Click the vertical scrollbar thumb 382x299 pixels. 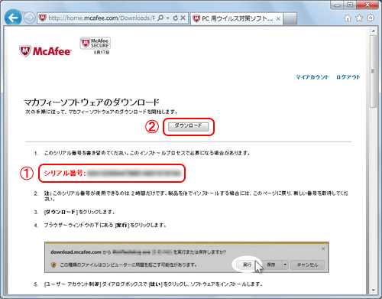[x=374, y=71]
